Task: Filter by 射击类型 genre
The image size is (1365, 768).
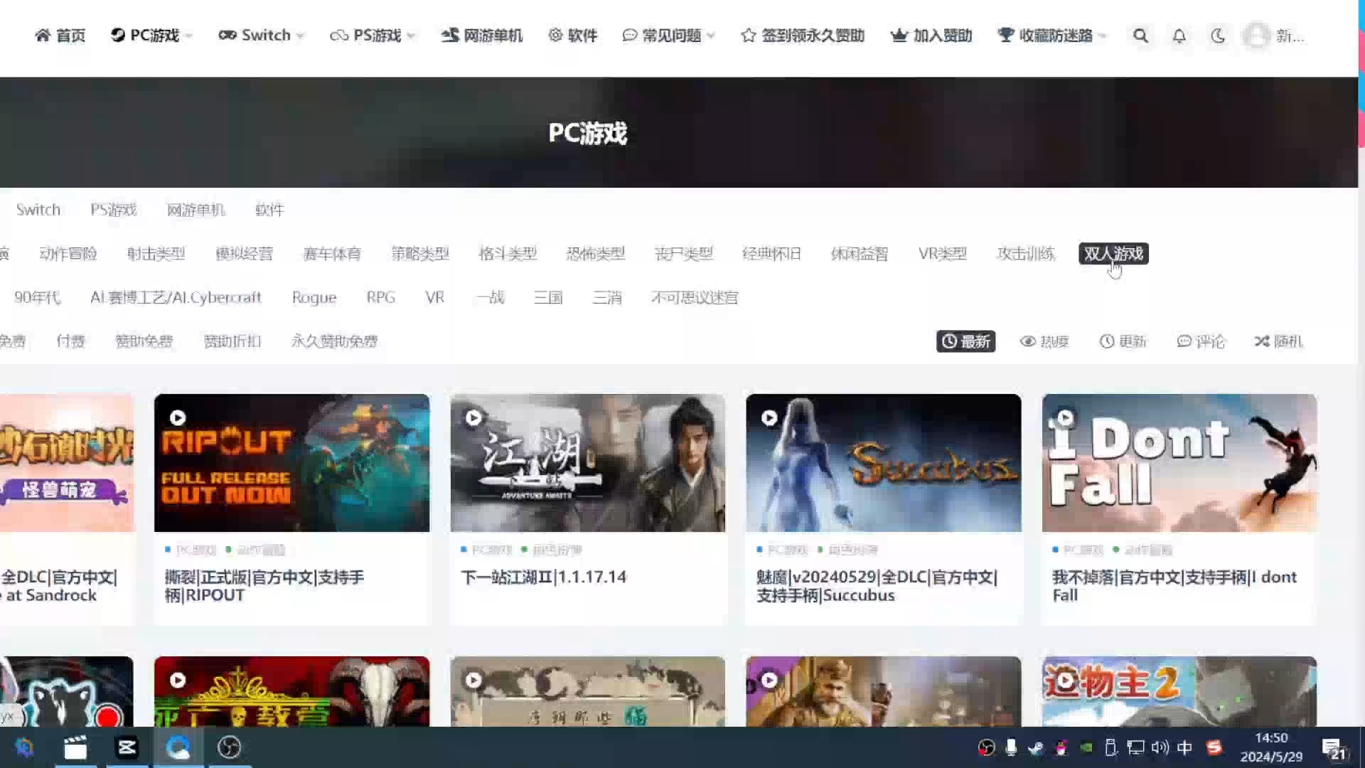Action: pos(156,254)
